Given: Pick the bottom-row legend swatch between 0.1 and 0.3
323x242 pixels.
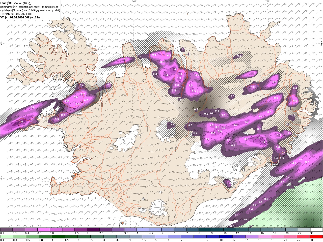Looking at the screenshot, I should pyautogui.click(x=7, y=237).
